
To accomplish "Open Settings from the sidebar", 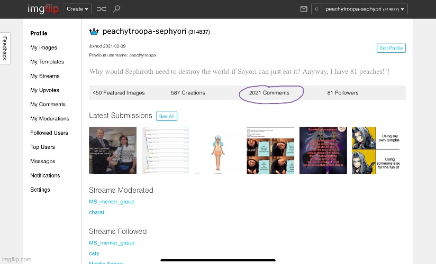I will click(x=40, y=190).
